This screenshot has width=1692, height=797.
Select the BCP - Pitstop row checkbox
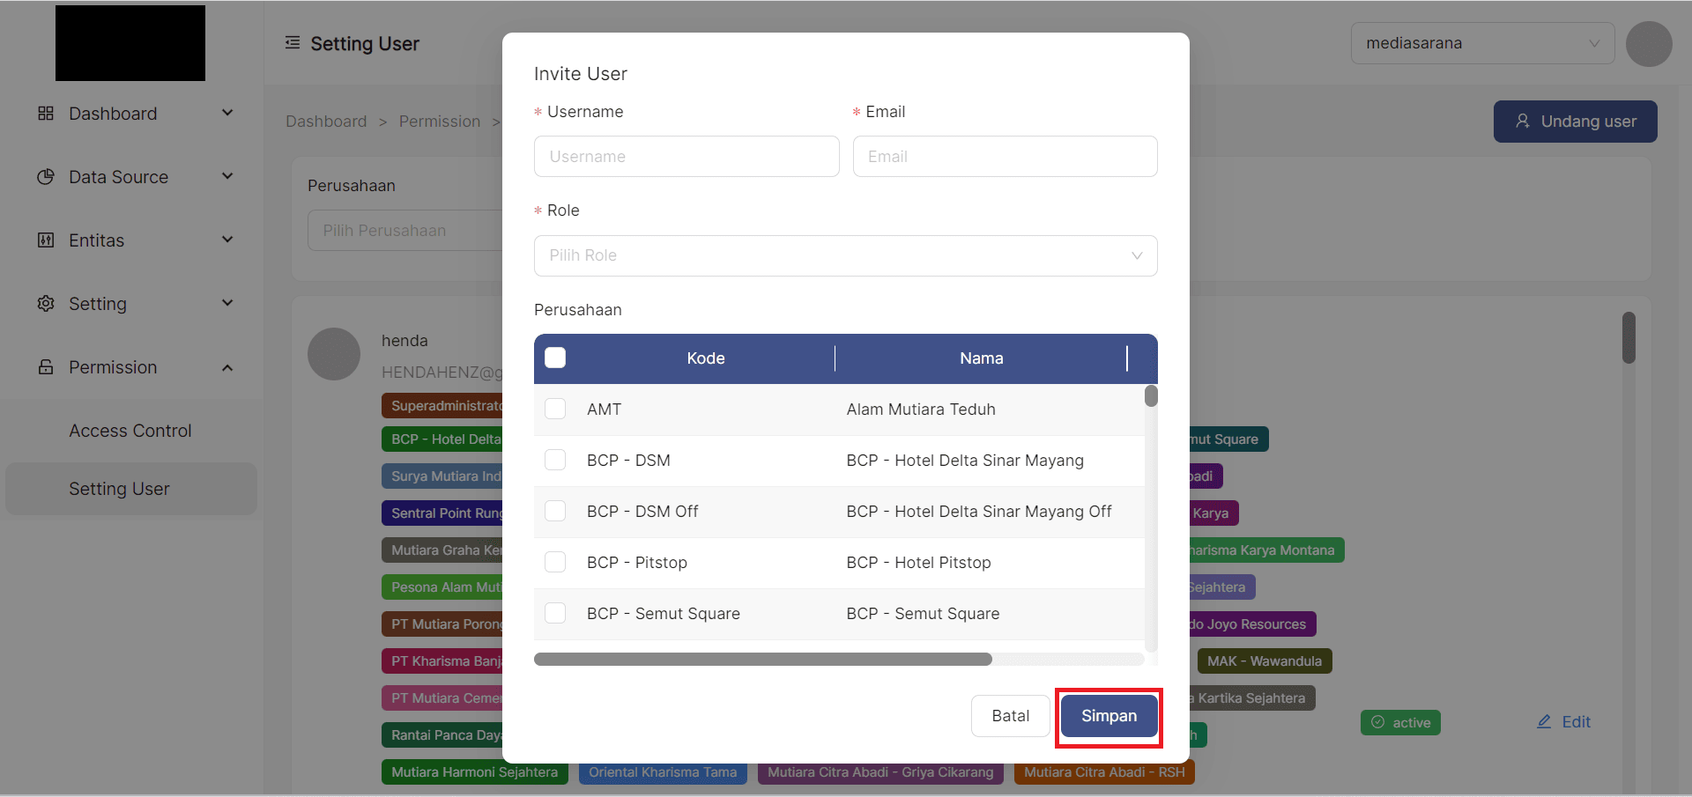[x=555, y=562]
